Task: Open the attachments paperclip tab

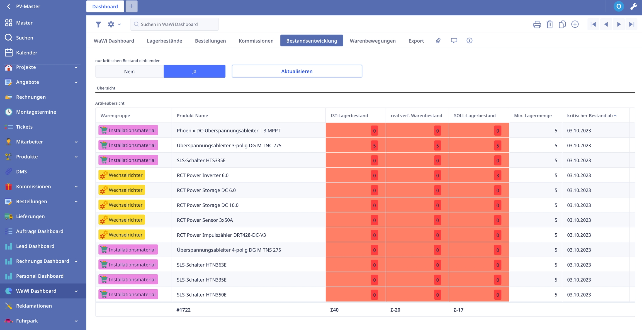Action: [438, 41]
